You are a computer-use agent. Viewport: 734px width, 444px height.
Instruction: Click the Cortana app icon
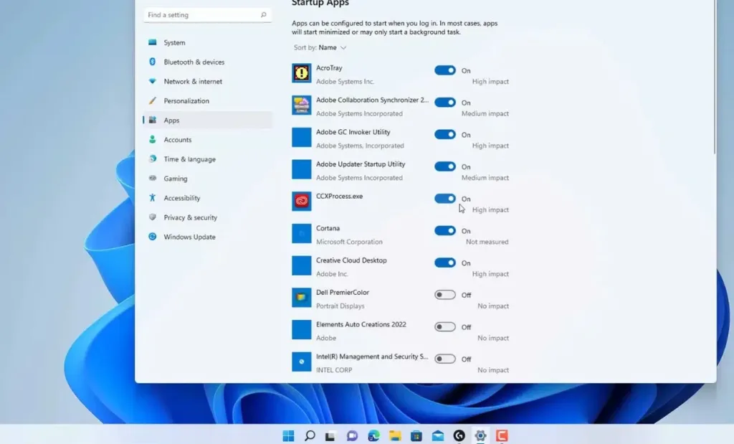[300, 233]
